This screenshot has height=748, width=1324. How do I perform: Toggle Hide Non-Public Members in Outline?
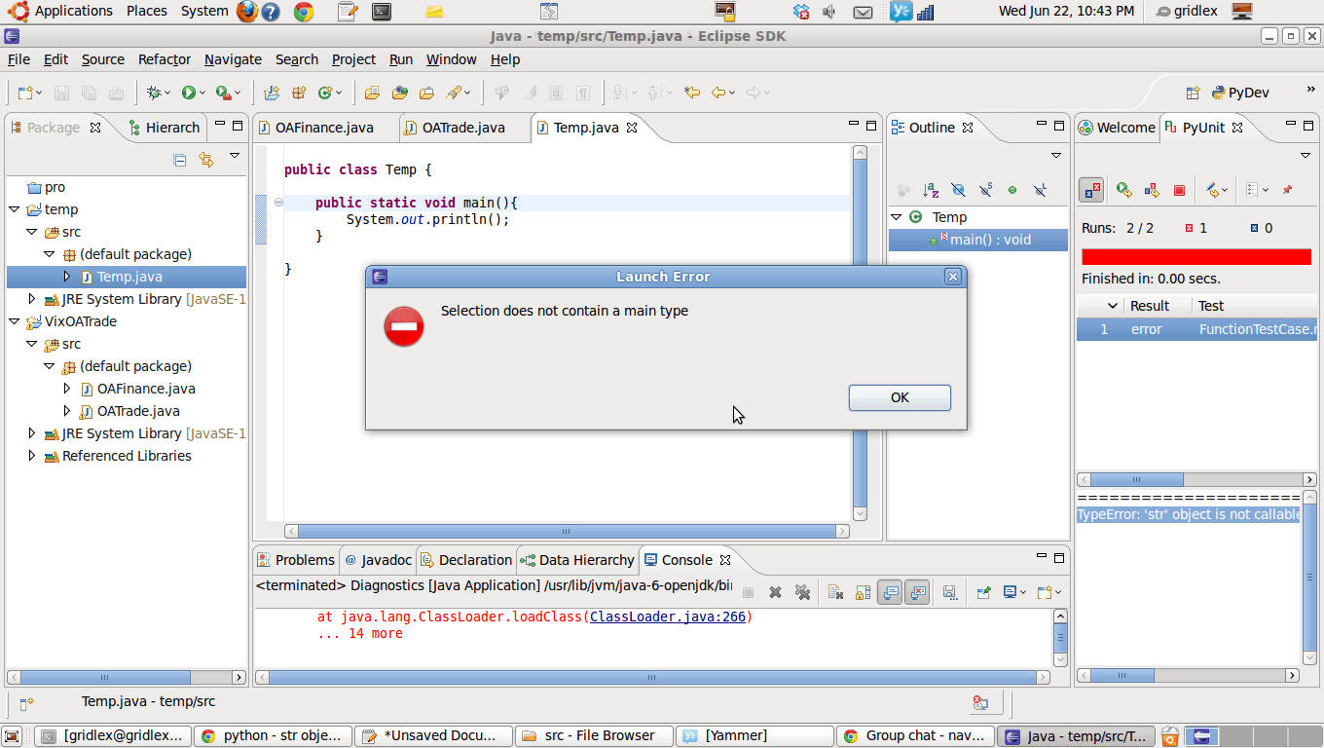point(1012,190)
